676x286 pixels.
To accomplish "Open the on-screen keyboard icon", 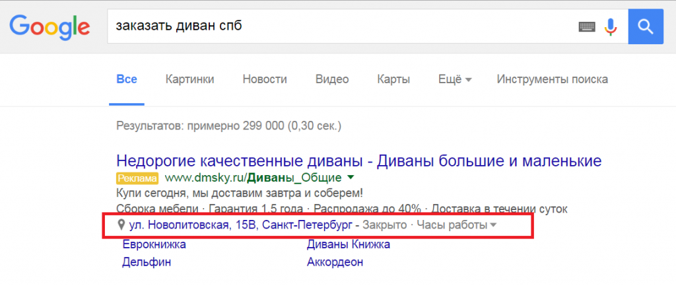I will pyautogui.click(x=587, y=27).
